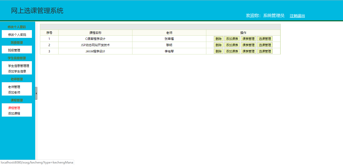
Task: Open the red 课程管理 menu item
Action: coord(14,108)
